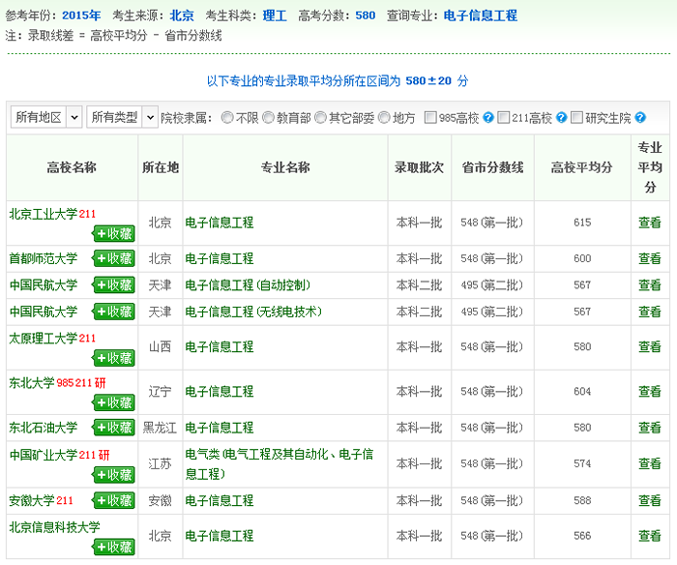This screenshot has height=565, width=677.
Task: Check the 985高校 checkbox
Action: 430,117
